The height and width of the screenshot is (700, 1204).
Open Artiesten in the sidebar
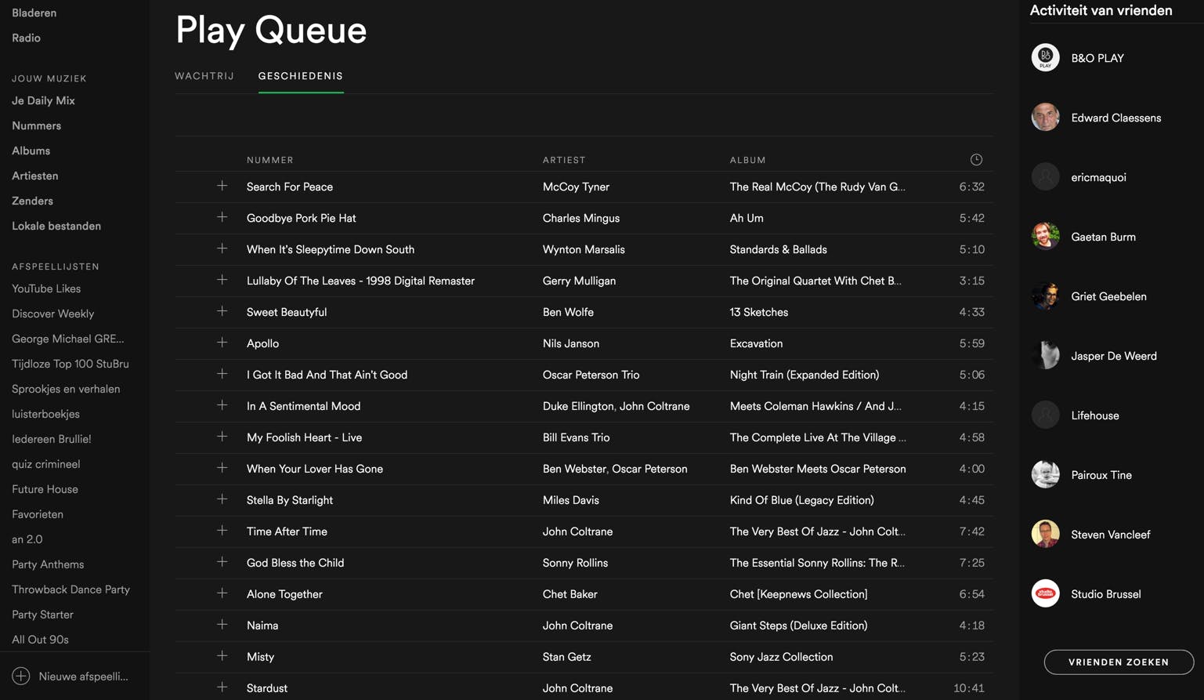35,176
